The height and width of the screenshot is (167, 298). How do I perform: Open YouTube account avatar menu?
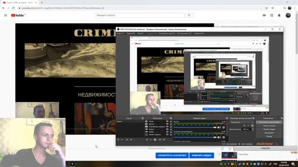[288, 15]
